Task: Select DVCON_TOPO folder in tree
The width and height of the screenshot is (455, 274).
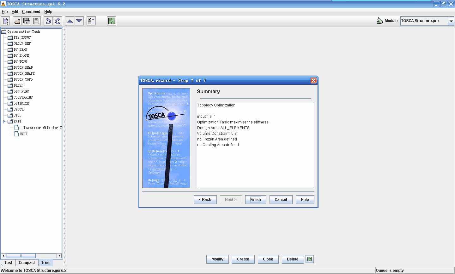Action: coord(20,79)
